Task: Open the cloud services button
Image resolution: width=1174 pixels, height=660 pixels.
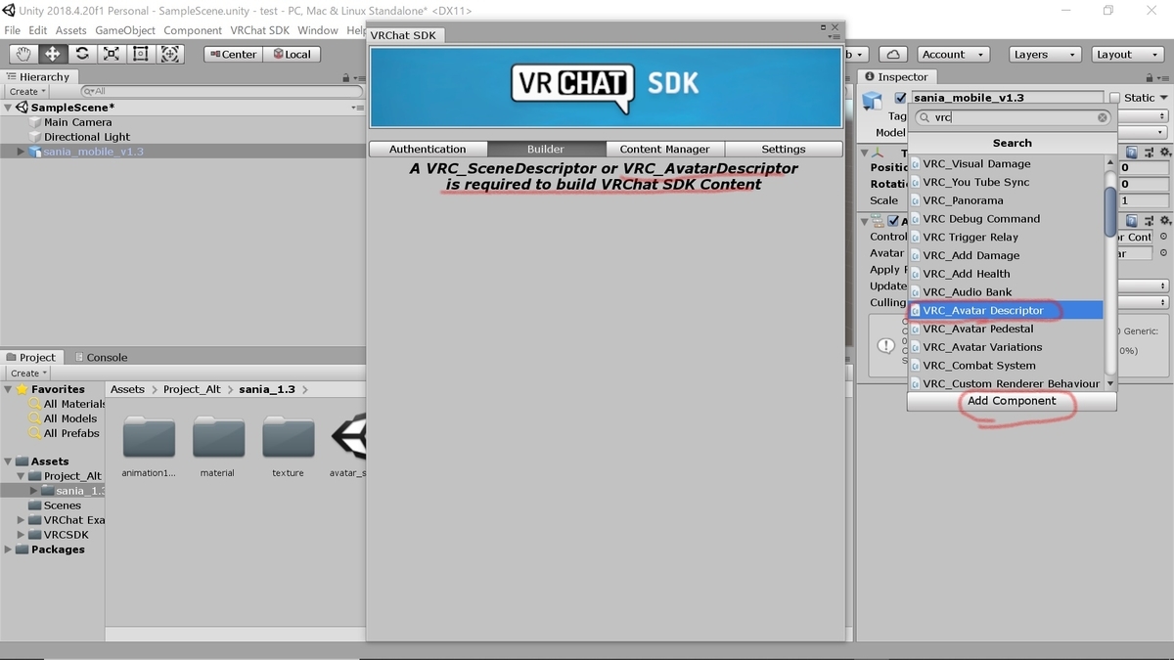Action: 893,55
